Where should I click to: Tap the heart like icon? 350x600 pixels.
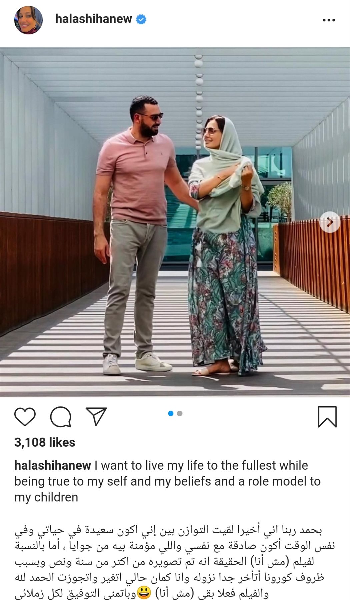point(25,416)
